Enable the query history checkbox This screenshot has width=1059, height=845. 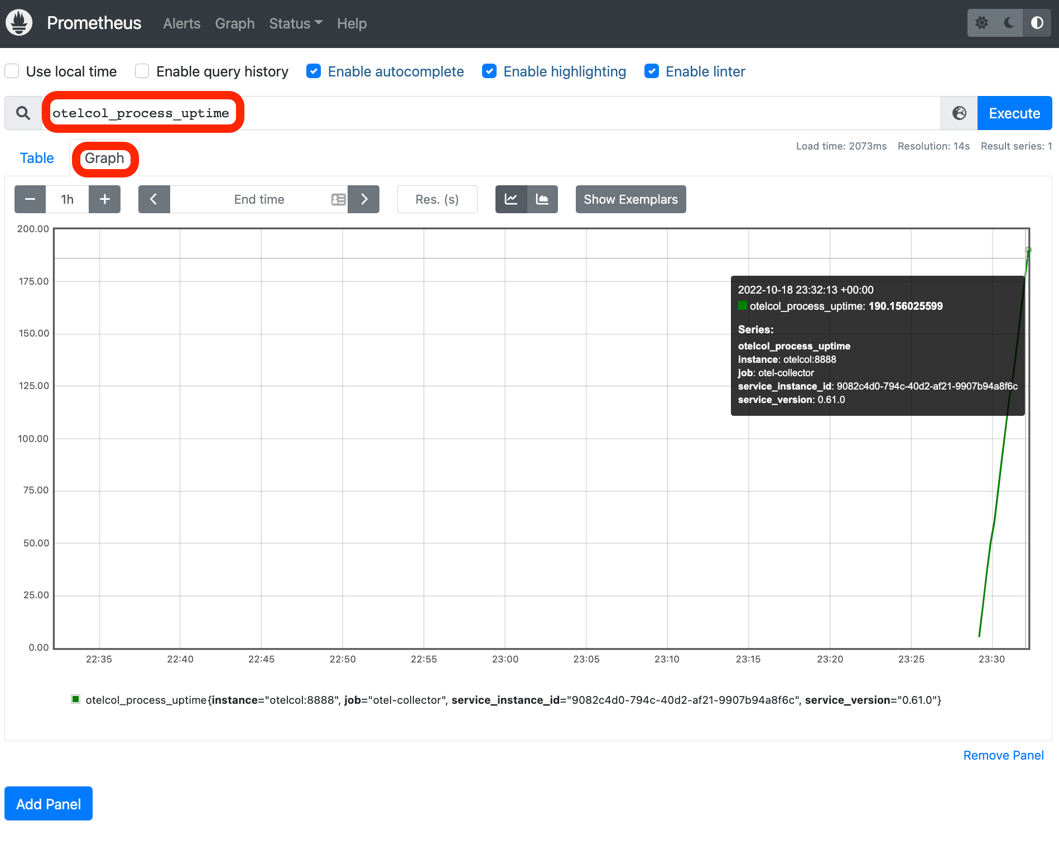(142, 71)
